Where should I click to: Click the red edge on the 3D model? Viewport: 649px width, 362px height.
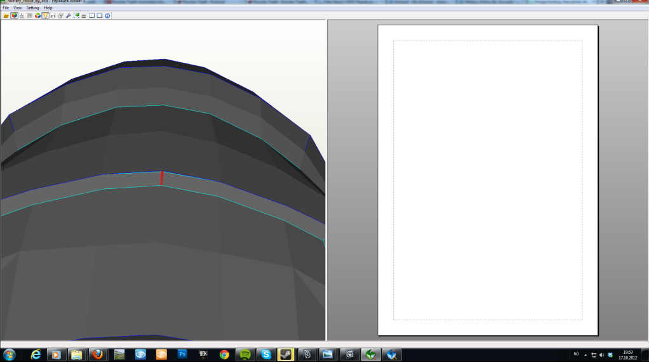click(161, 178)
